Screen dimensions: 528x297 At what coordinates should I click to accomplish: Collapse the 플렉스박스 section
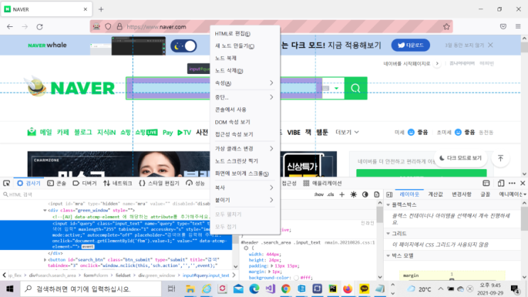388,205
